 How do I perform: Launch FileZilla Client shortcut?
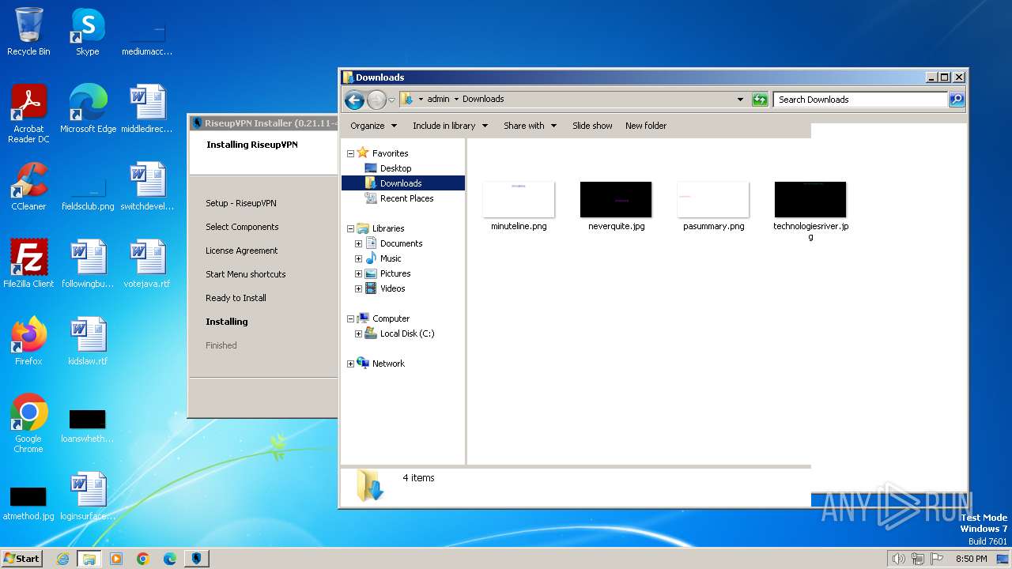click(x=28, y=264)
